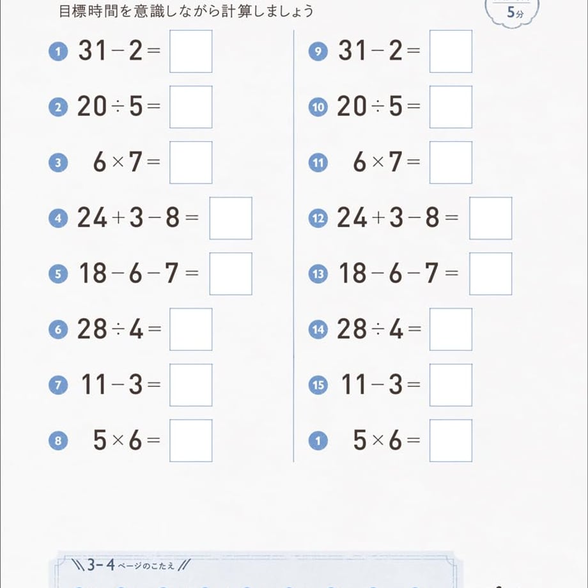Screen dimensions: 588x588
Task: Select the answer box for problem 10
Action: pyautogui.click(x=451, y=107)
